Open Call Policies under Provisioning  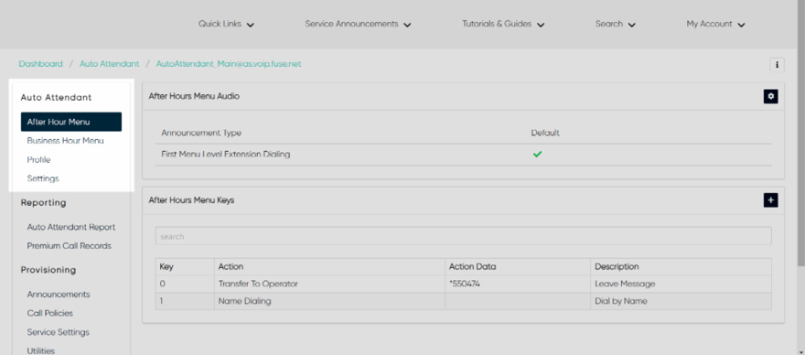pos(49,314)
